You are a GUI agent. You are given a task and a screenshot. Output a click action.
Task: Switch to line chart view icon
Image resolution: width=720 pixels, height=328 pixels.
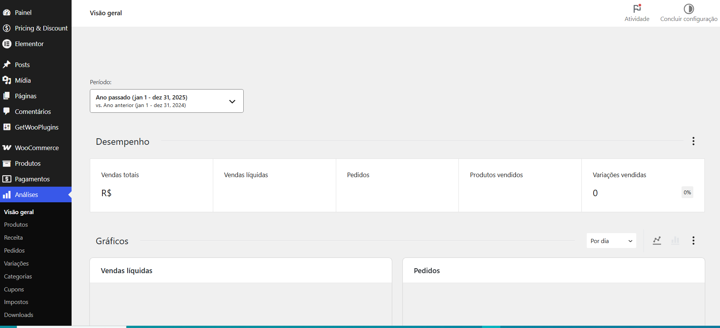click(657, 240)
